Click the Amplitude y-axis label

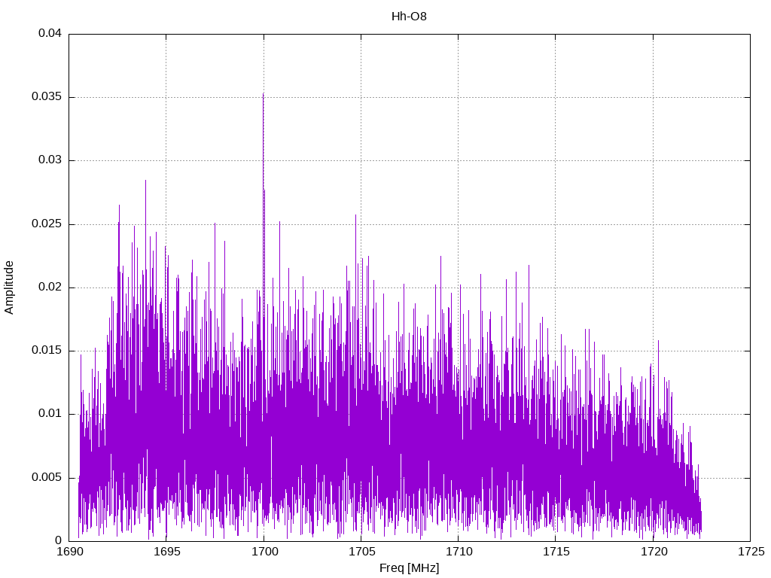point(9,287)
